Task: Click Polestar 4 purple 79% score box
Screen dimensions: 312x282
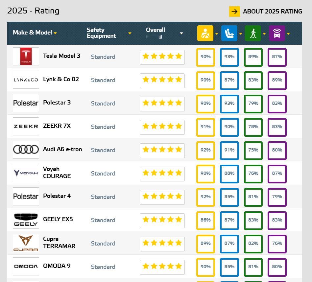Action: [x=277, y=197]
